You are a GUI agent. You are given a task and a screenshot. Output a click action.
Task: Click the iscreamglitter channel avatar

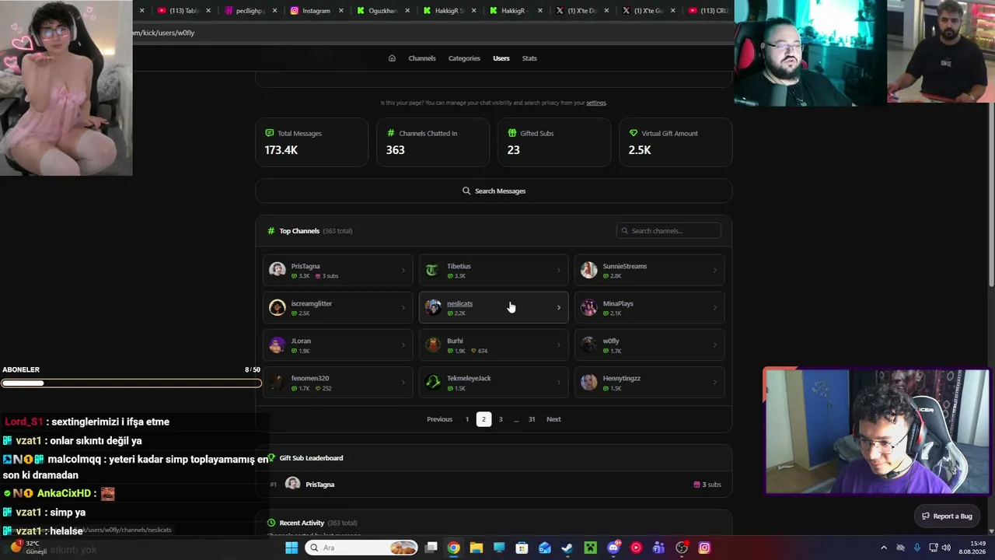pos(278,307)
